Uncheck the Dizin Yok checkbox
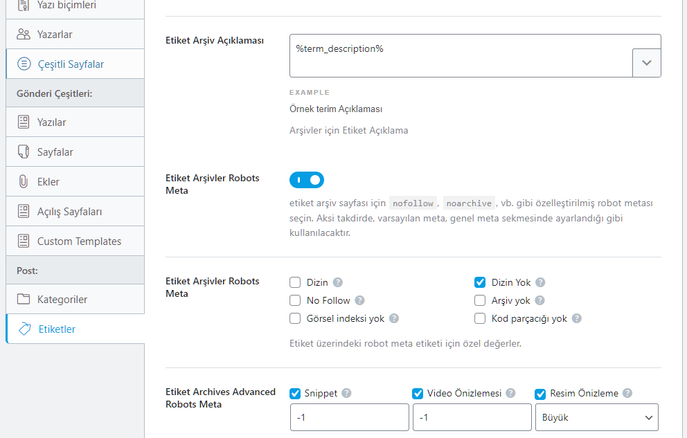The height and width of the screenshot is (438, 687). tap(480, 282)
